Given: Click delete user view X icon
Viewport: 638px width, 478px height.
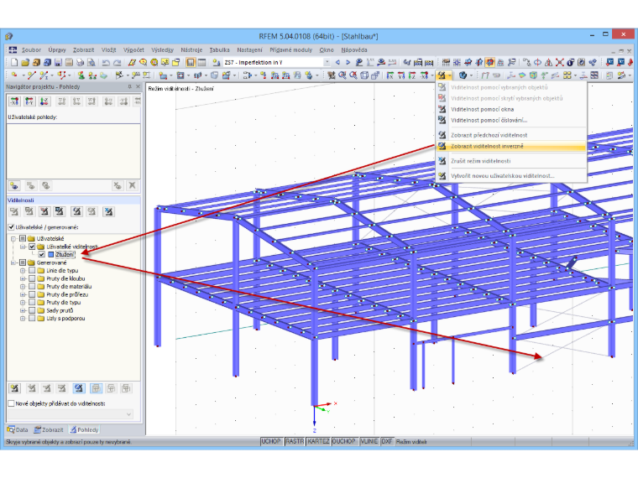Looking at the screenshot, I should [132, 186].
